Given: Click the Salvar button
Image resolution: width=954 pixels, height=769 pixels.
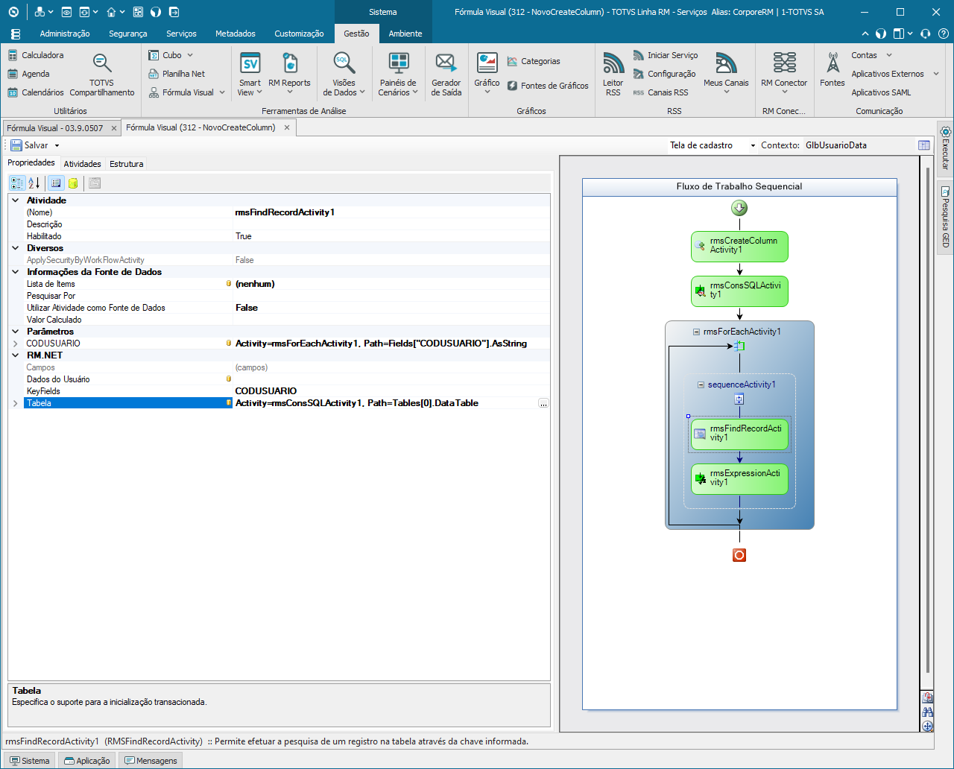Looking at the screenshot, I should click(x=30, y=145).
